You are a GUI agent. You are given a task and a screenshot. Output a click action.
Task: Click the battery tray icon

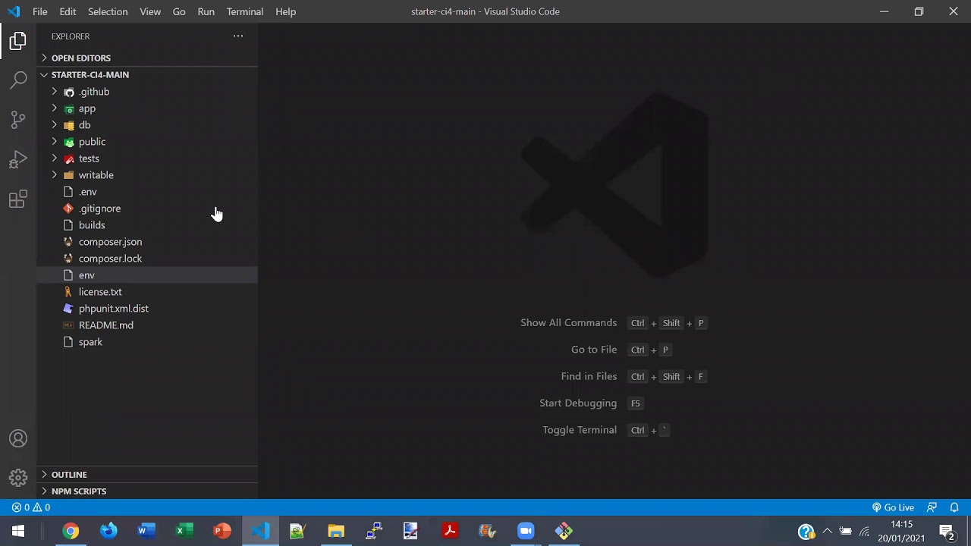[x=845, y=531]
